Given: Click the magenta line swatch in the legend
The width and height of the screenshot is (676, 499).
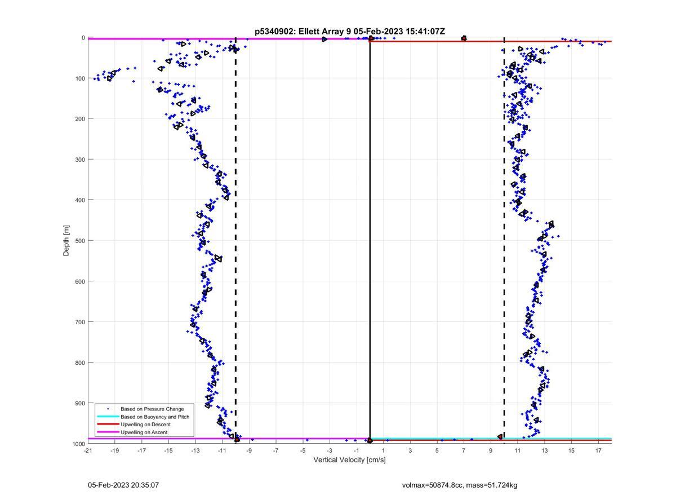Looking at the screenshot, I should click(x=108, y=432).
